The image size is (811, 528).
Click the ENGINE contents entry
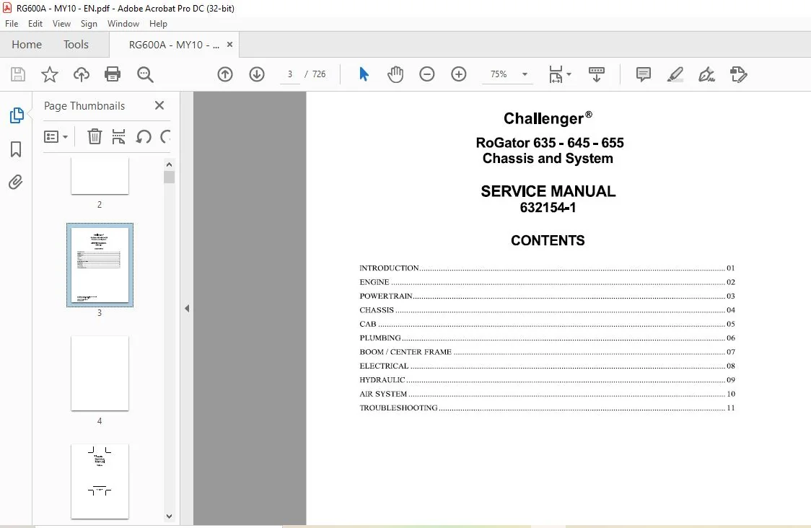[x=547, y=282]
